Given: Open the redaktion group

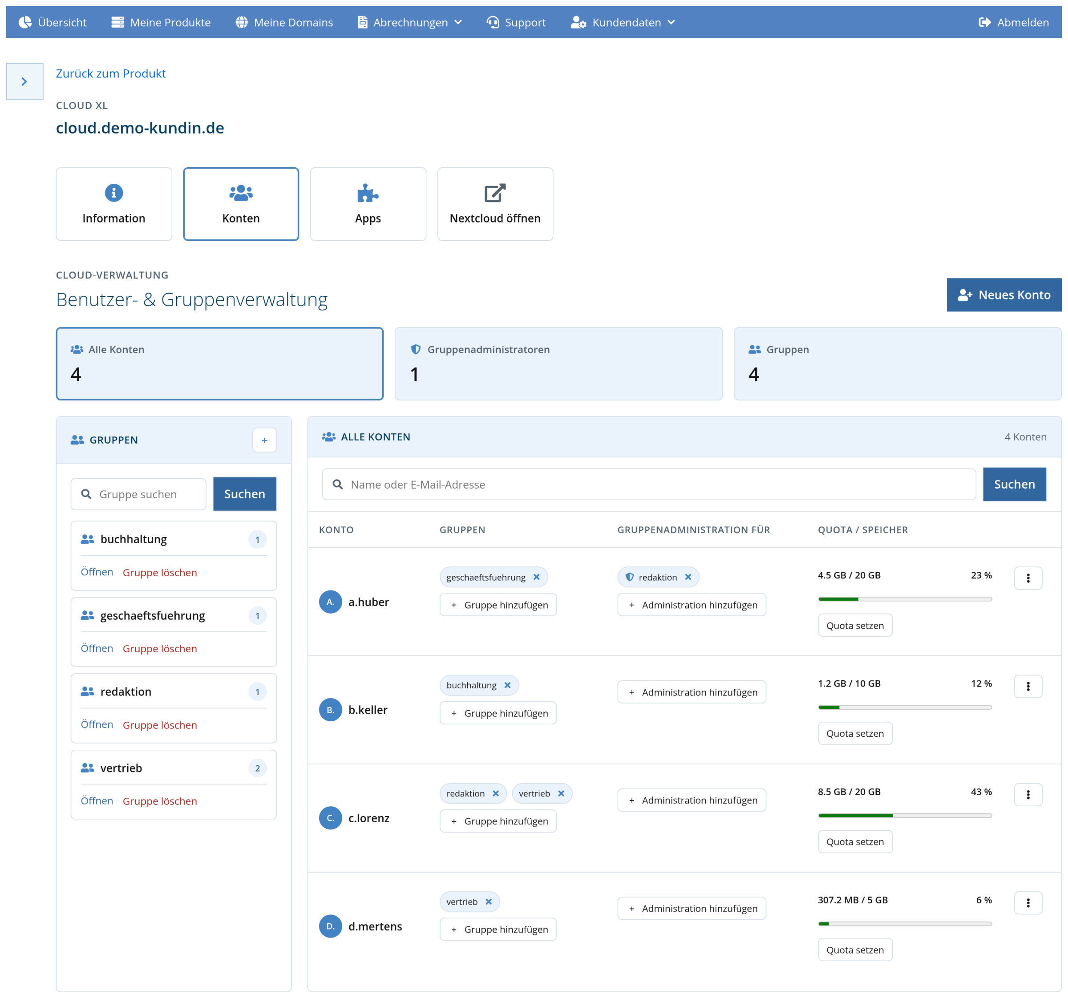Looking at the screenshot, I should tap(97, 724).
